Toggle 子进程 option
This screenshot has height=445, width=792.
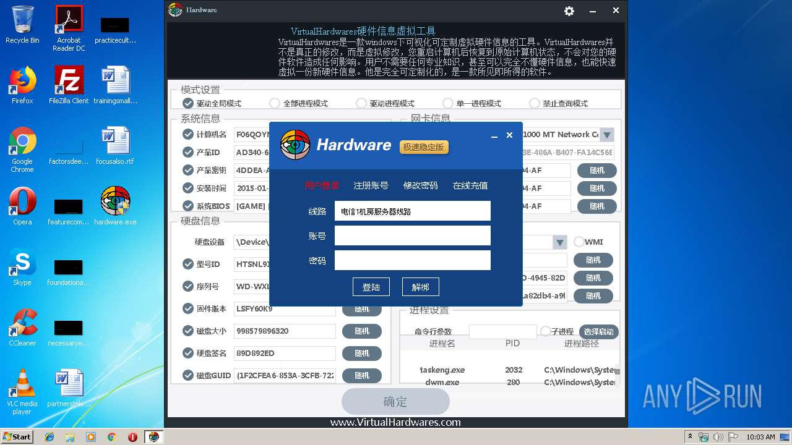(546, 331)
